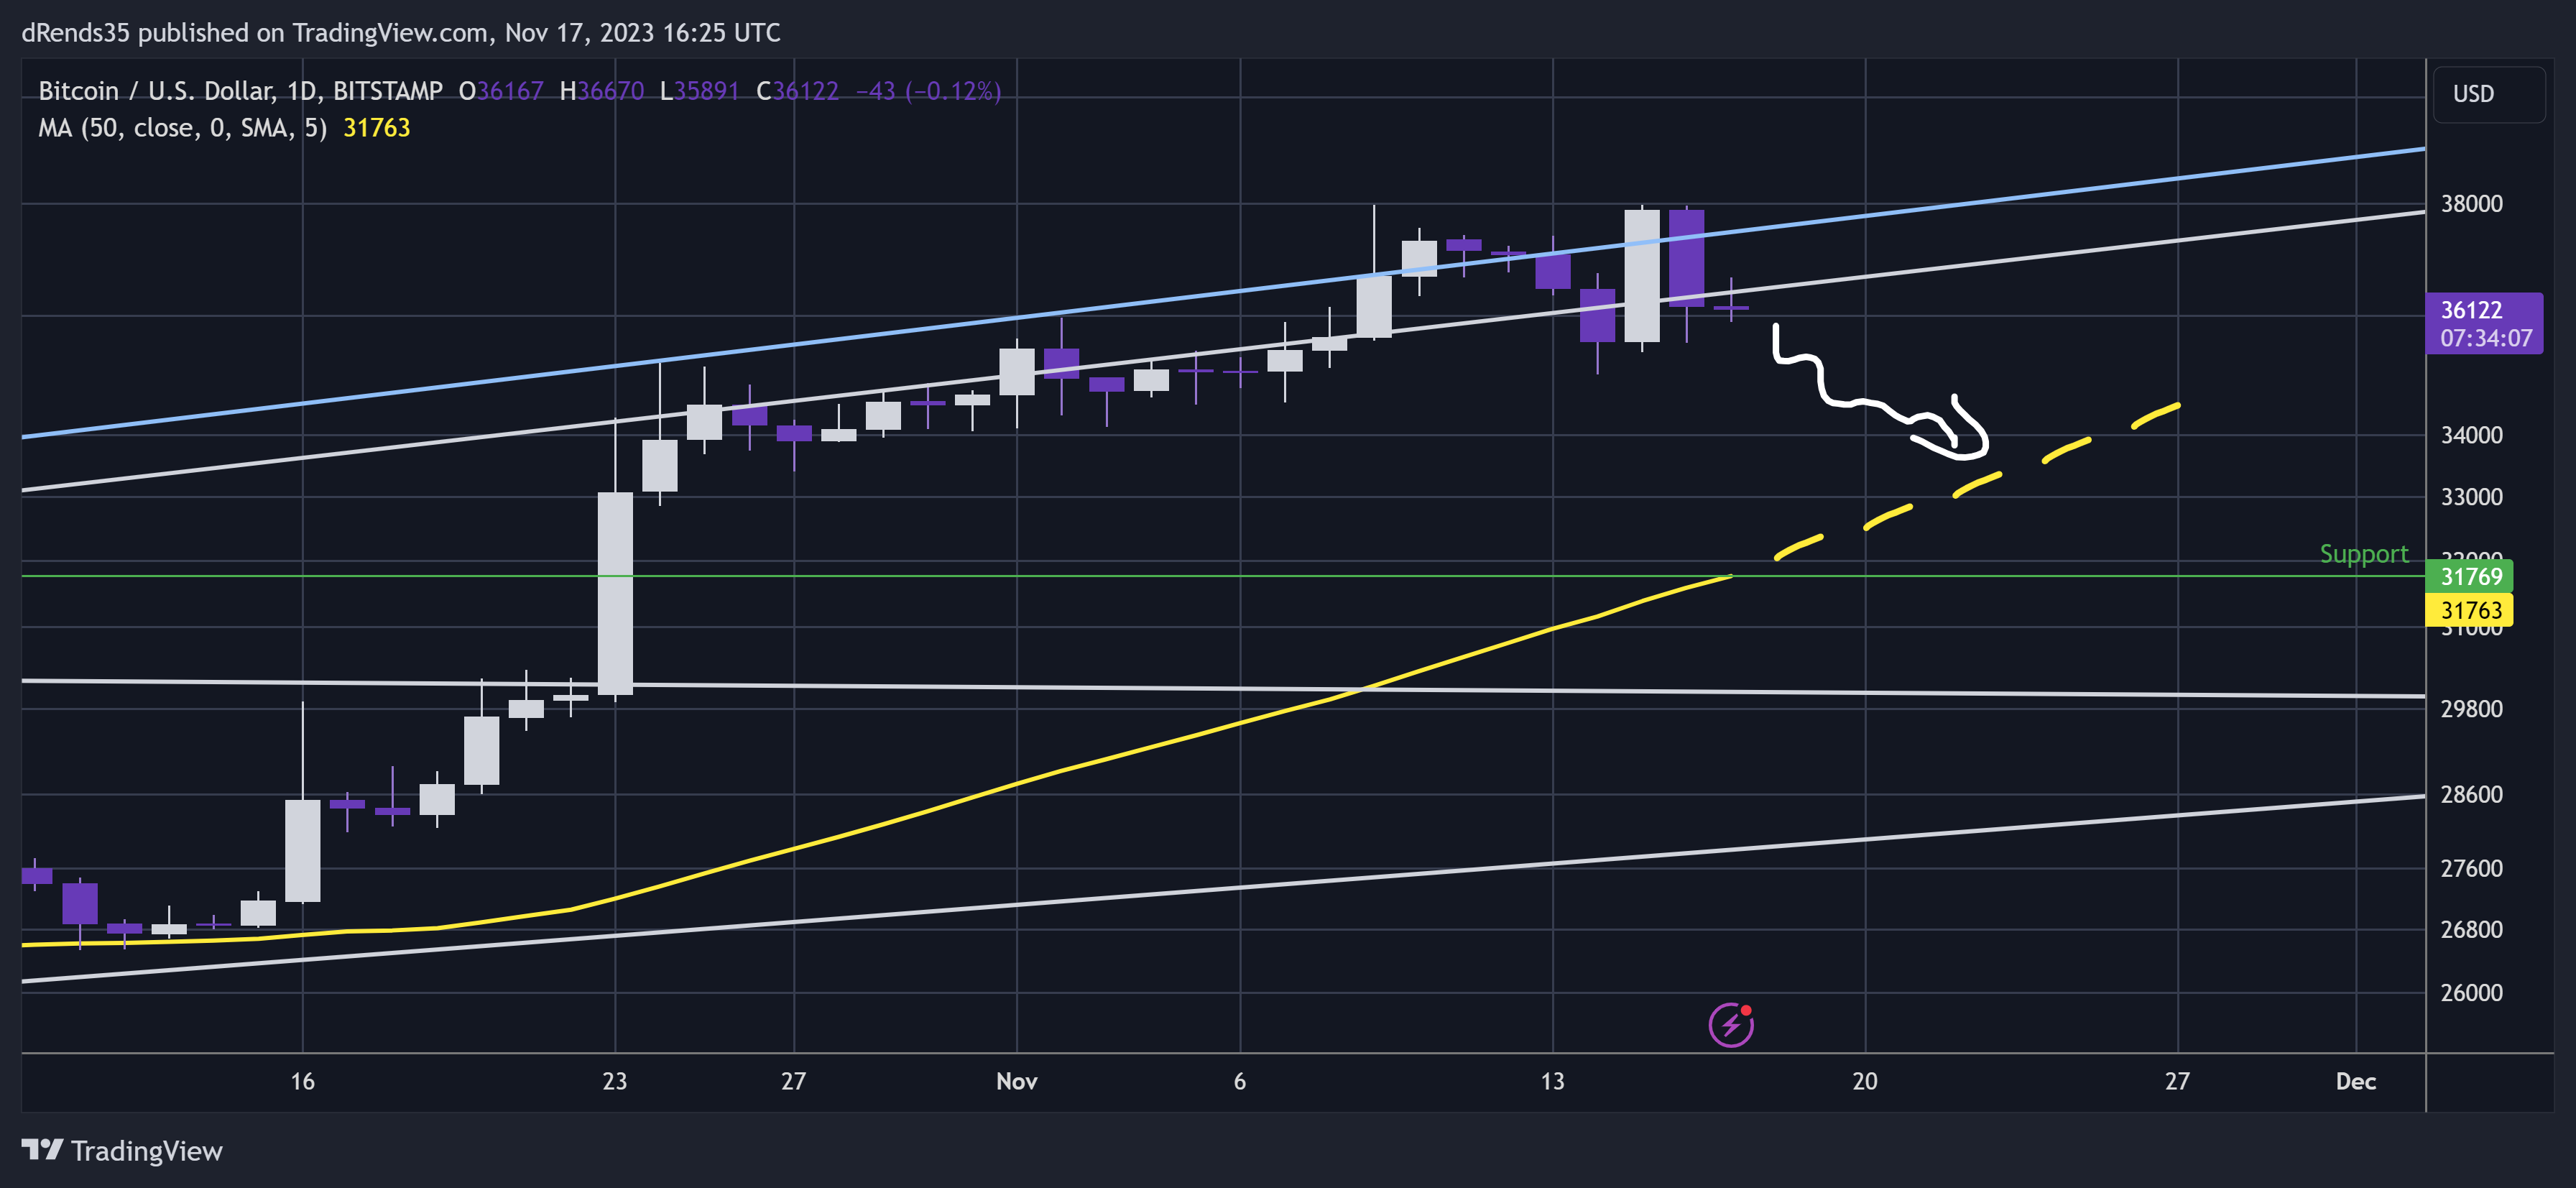2576x1188 pixels.
Task: Click the Dec date label on time axis
Action: (x=2355, y=1081)
